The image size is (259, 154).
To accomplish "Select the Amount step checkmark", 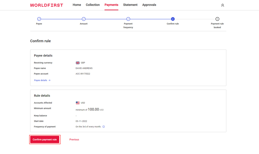I will pos(84,19).
